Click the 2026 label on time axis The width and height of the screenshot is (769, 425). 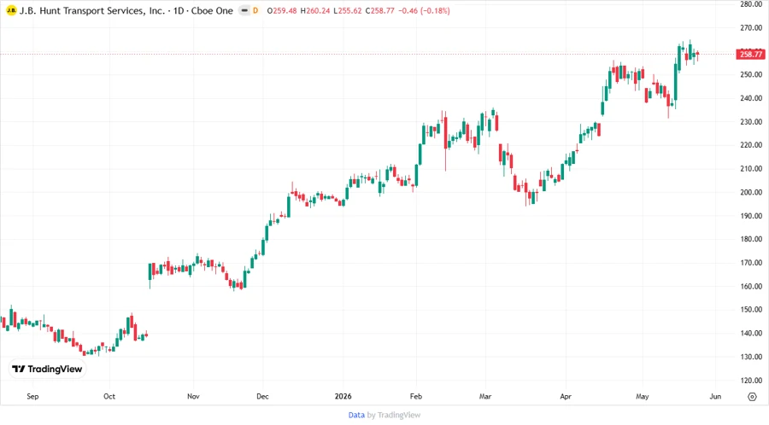tap(343, 397)
